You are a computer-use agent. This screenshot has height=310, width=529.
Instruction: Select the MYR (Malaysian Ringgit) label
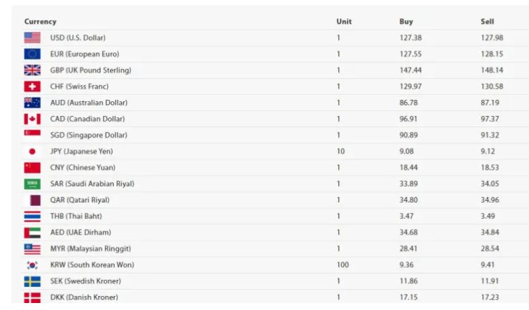91,249
